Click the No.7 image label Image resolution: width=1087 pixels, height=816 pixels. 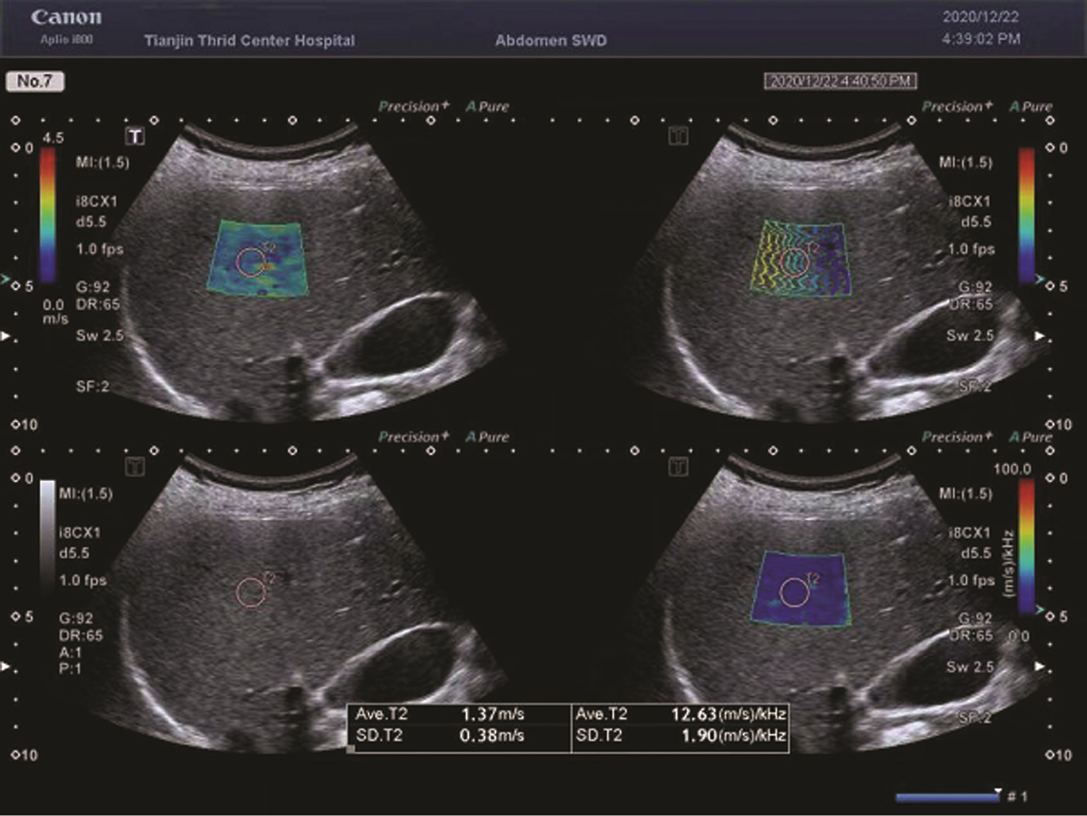(35, 81)
